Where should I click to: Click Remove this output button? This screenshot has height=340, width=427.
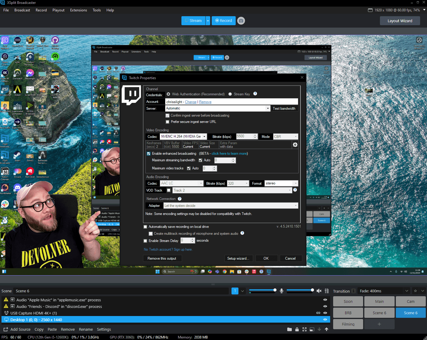162,258
